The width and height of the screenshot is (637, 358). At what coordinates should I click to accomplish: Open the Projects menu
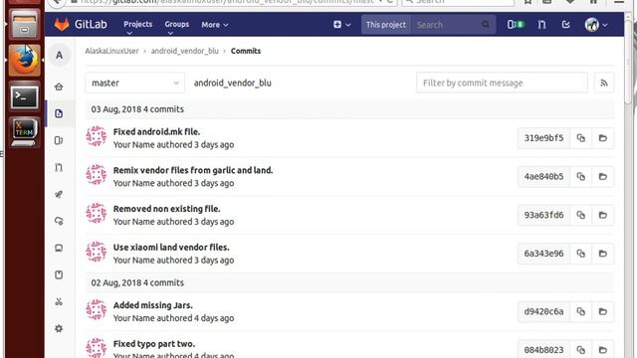[x=137, y=24]
